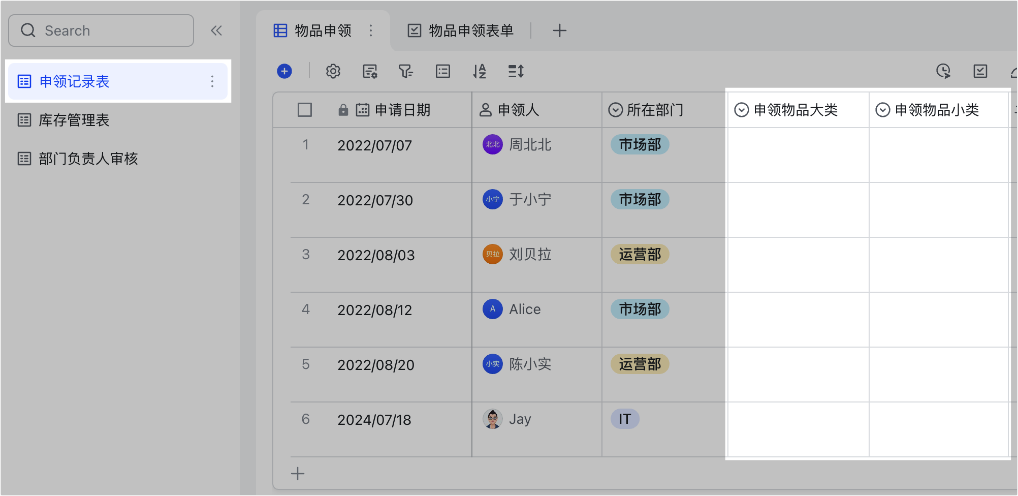Open 所在部门 column header dropdown
This screenshot has width=1018, height=496.
[x=616, y=110]
